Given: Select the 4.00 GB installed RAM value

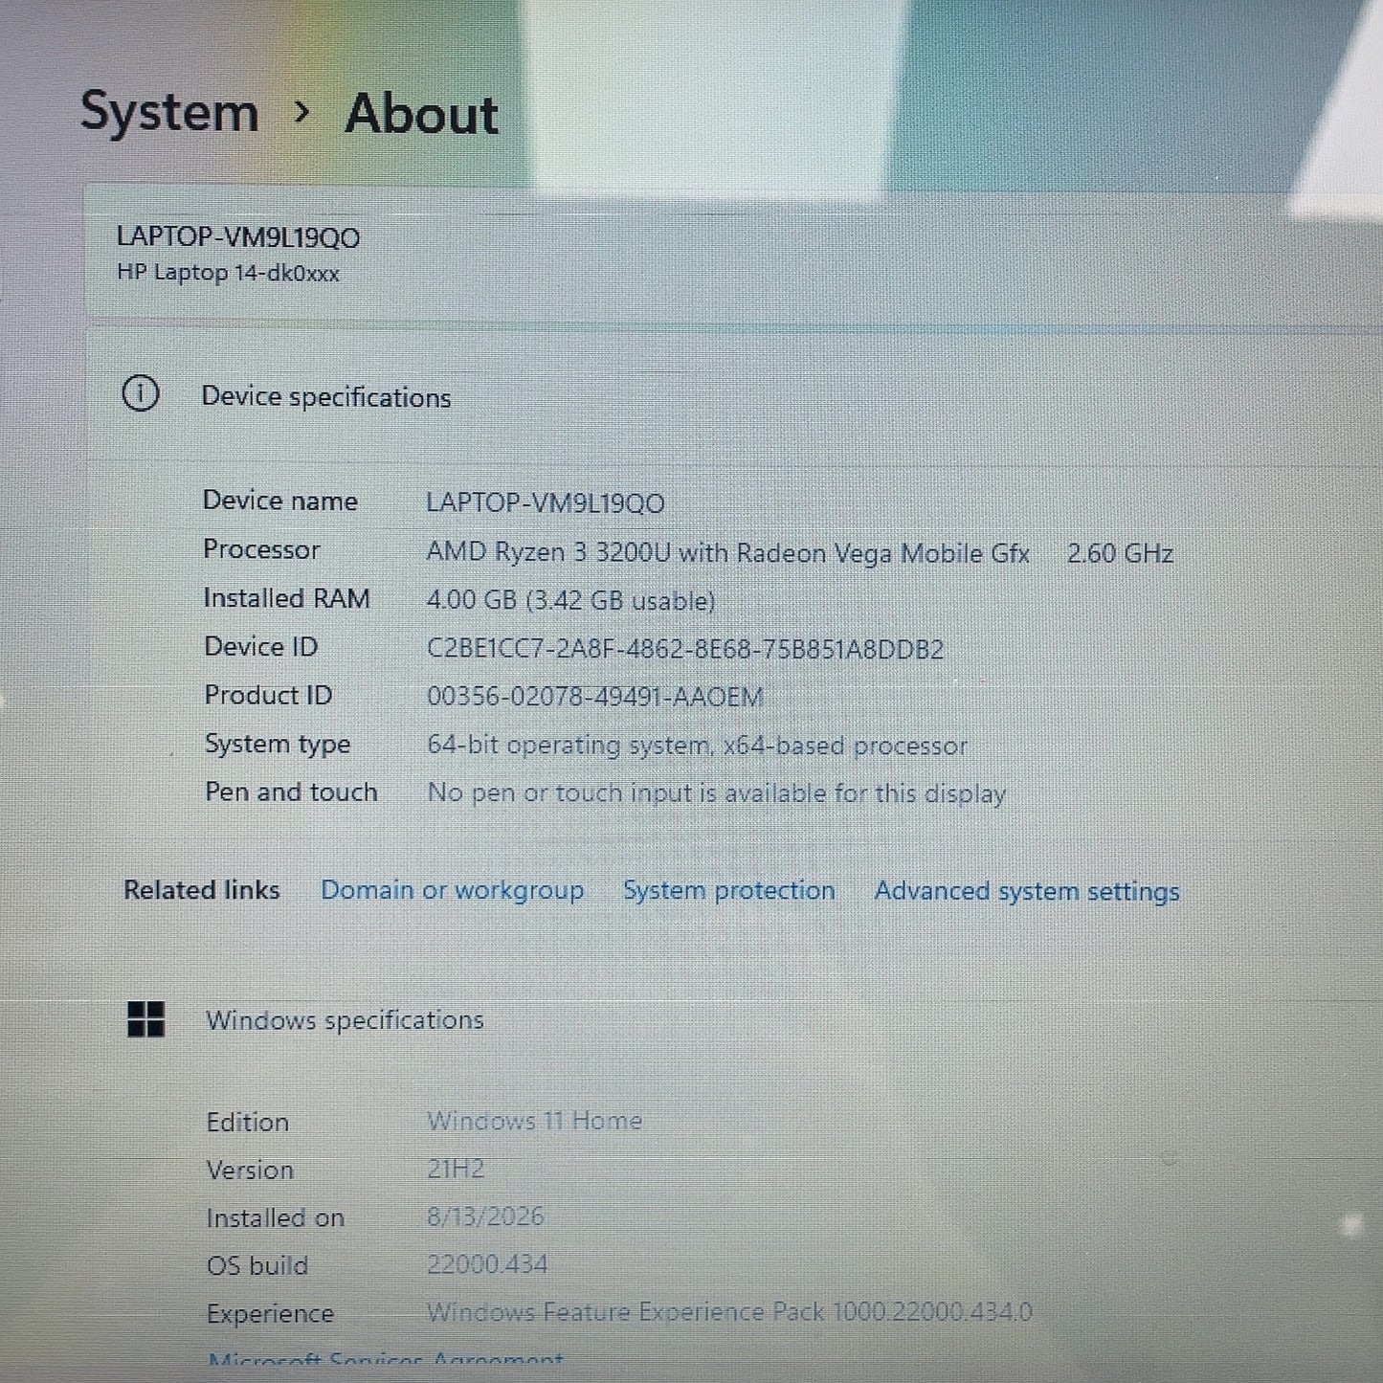Looking at the screenshot, I should click(571, 601).
